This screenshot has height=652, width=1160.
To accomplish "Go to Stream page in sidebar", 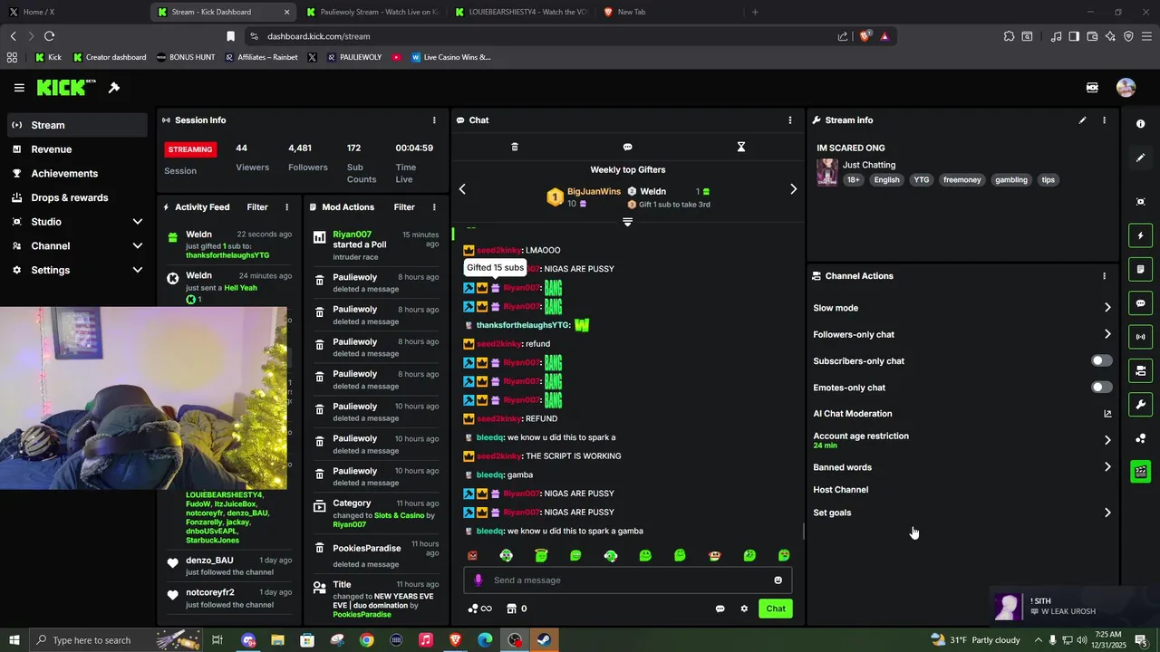I will [x=77, y=125].
